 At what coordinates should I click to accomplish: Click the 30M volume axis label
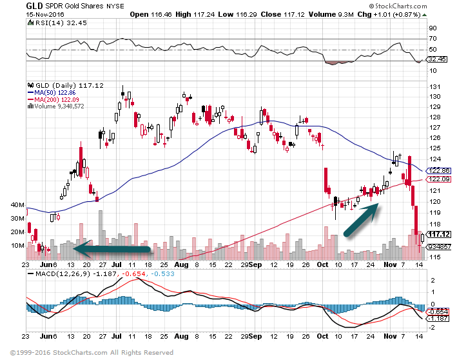[17, 219]
